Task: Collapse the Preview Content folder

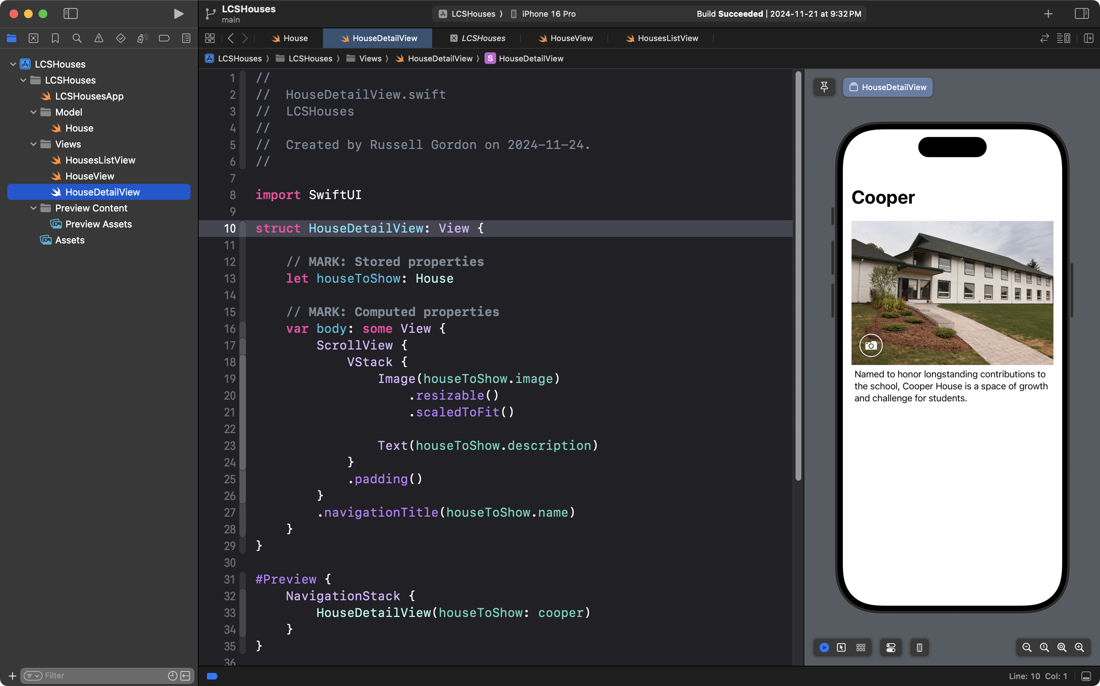Action: pyautogui.click(x=33, y=208)
